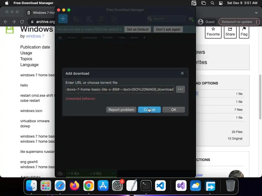Click Don't ask again button
Image resolution: width=262 pixels, height=196 pixels.
pos(168,29)
